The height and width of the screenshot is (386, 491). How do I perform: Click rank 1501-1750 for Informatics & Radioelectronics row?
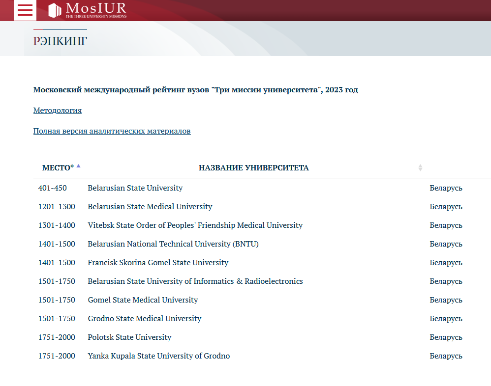[x=57, y=281]
